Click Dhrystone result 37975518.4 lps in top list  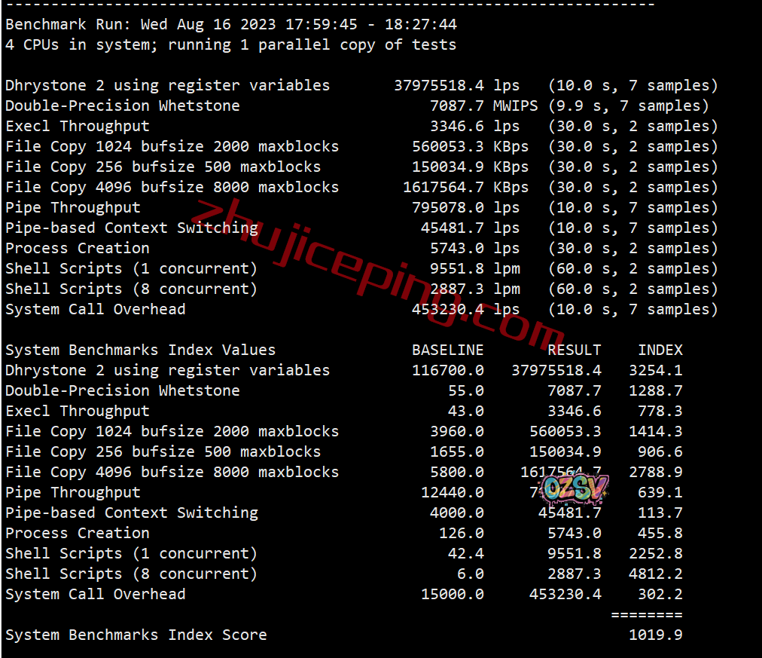coord(456,86)
